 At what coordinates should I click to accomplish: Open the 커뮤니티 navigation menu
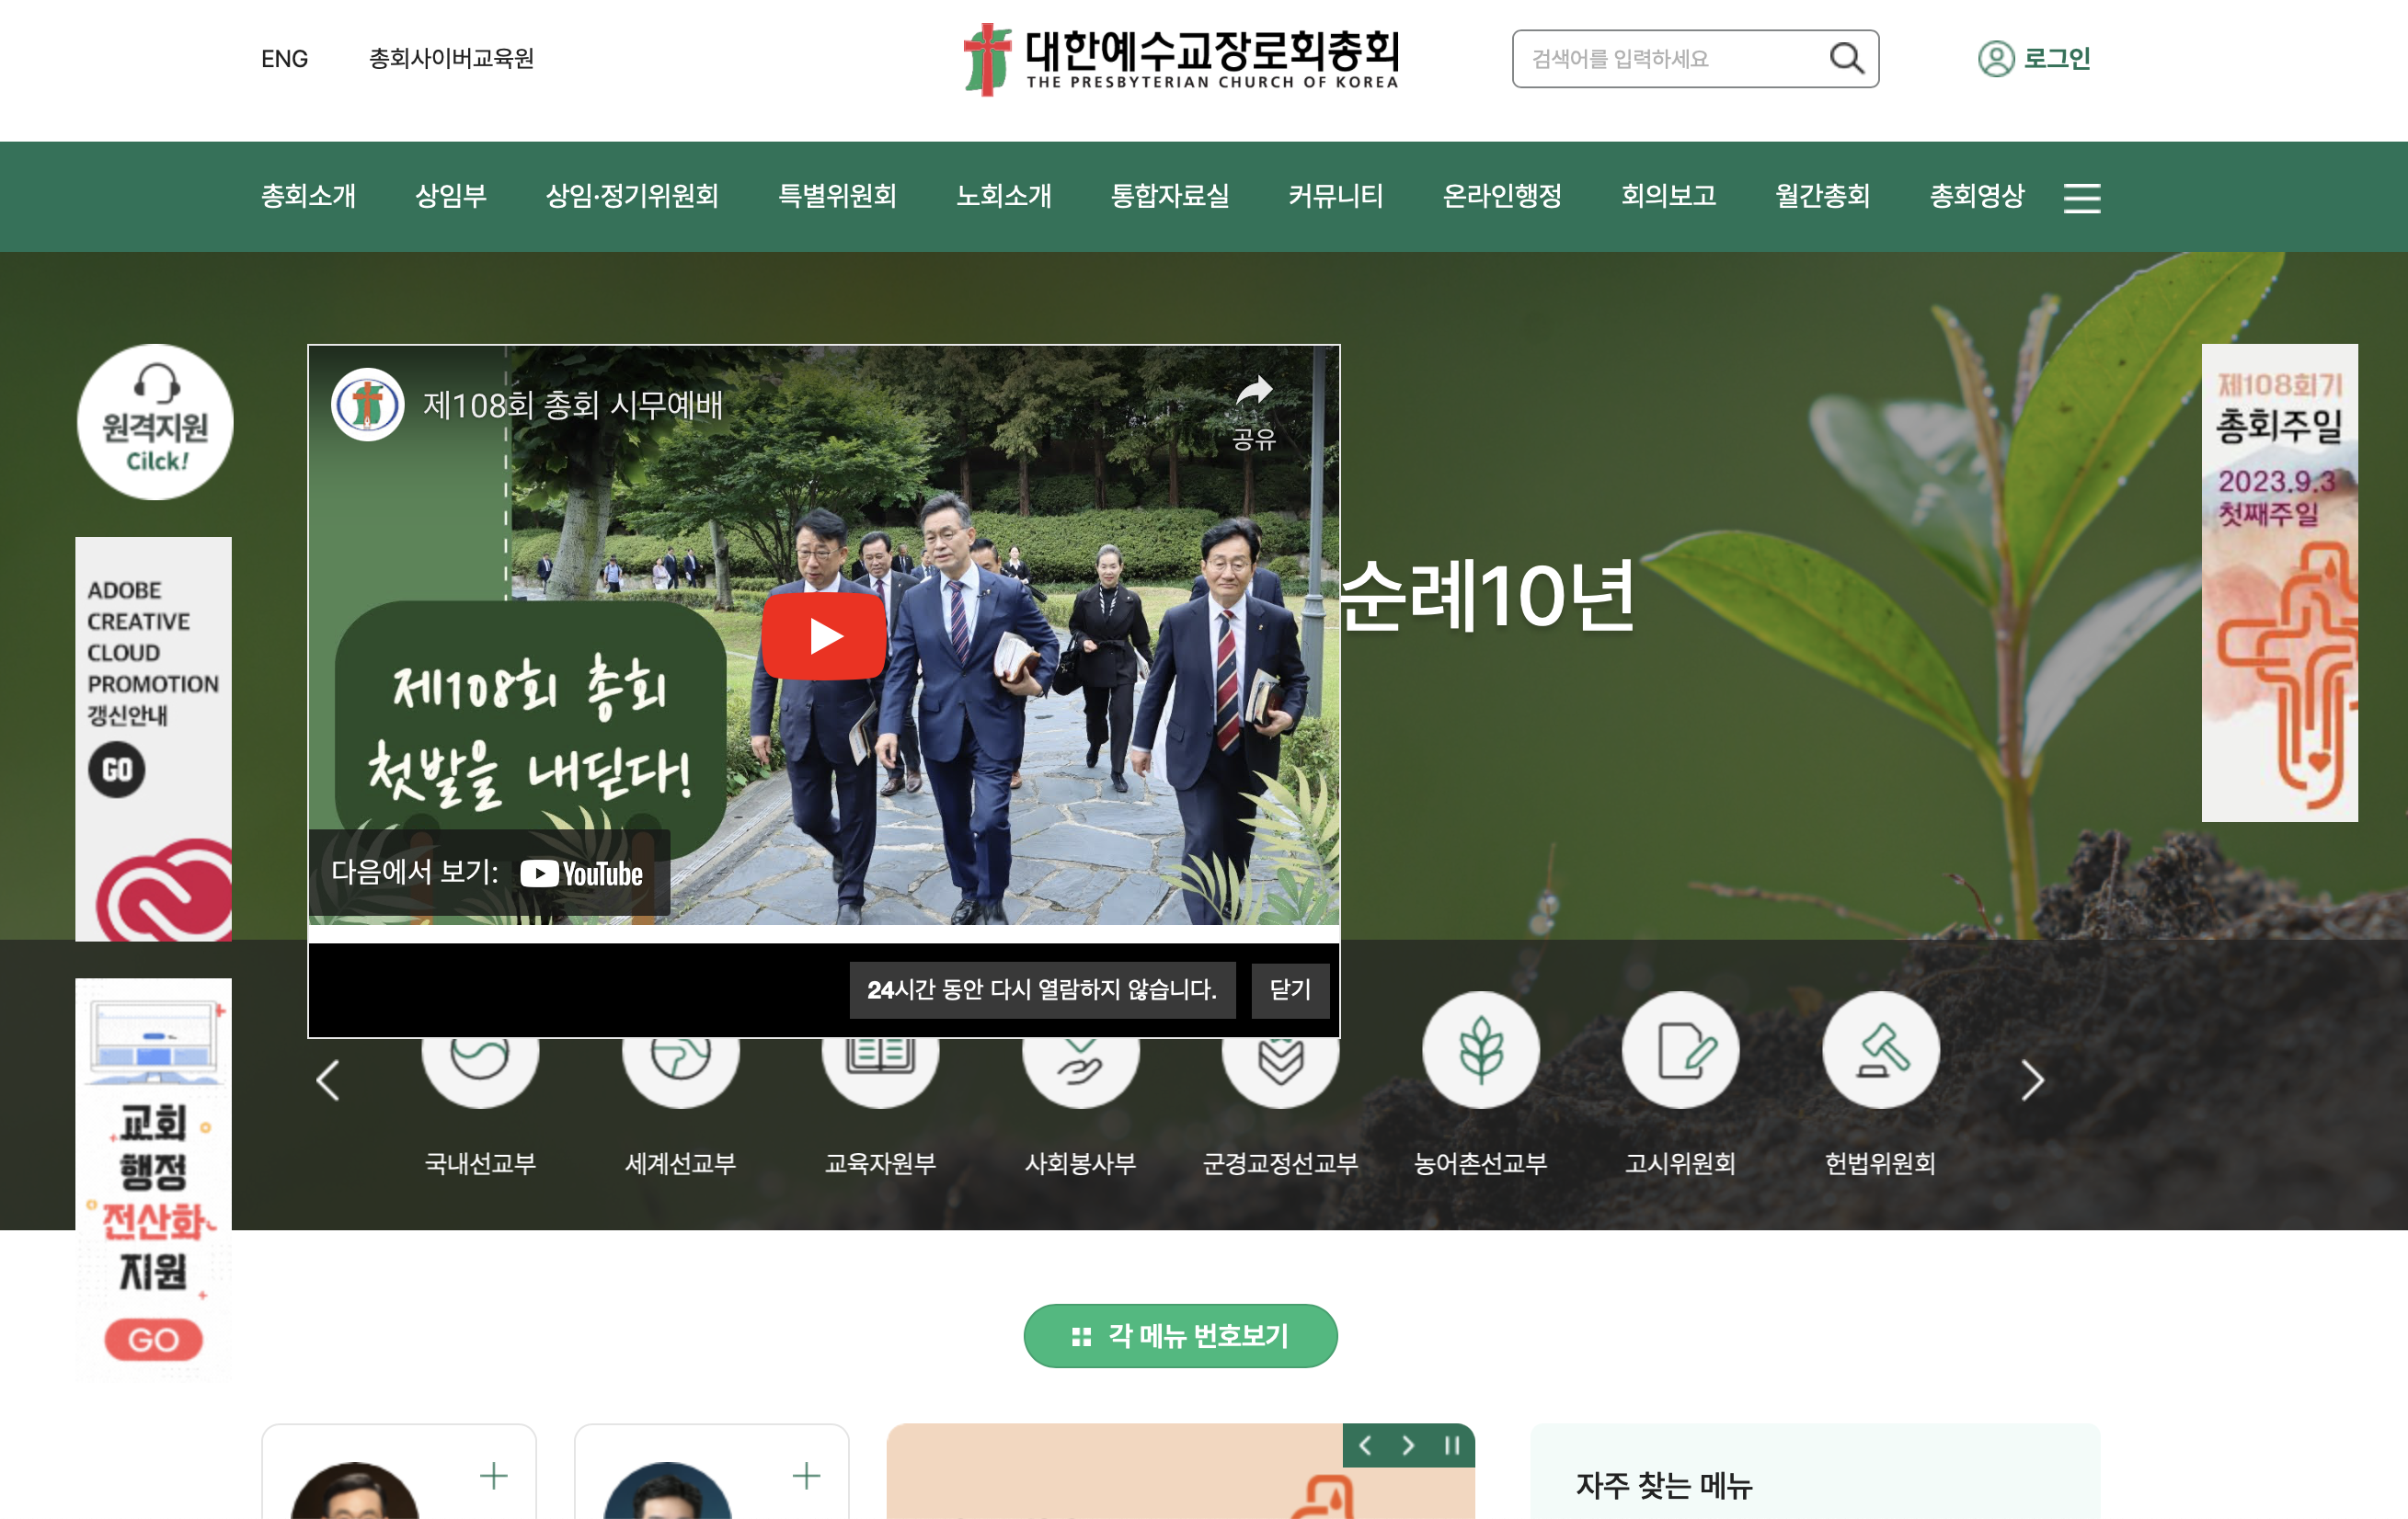click(x=1335, y=196)
